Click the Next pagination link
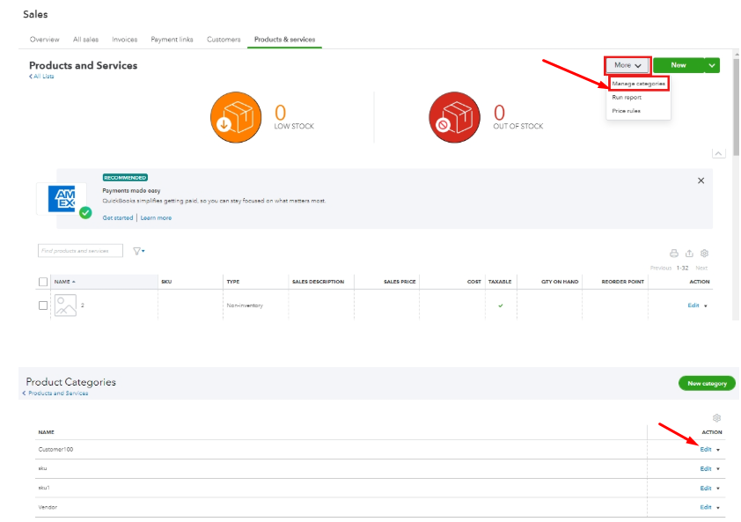This screenshot has height=522, width=741. [701, 268]
